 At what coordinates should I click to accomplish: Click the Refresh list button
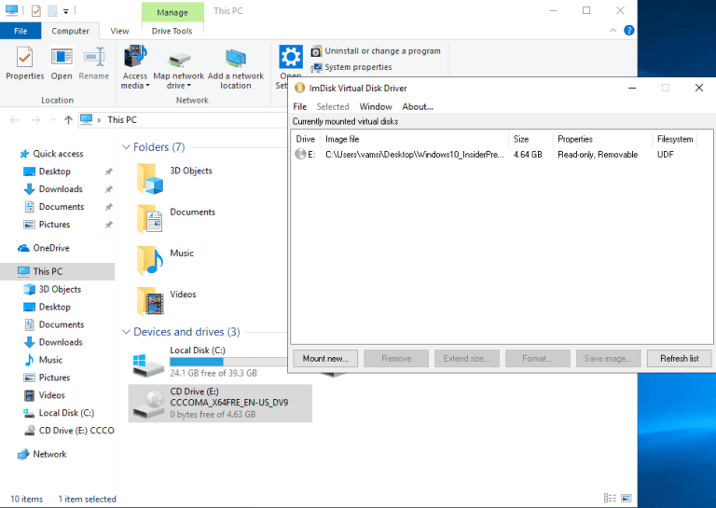point(679,359)
